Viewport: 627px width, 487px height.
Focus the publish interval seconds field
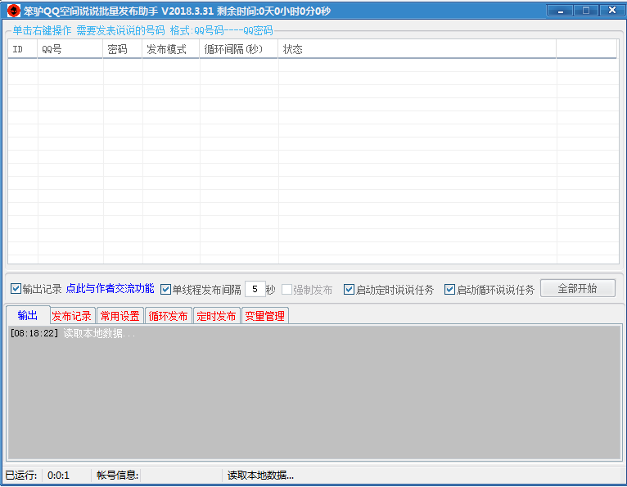[255, 289]
